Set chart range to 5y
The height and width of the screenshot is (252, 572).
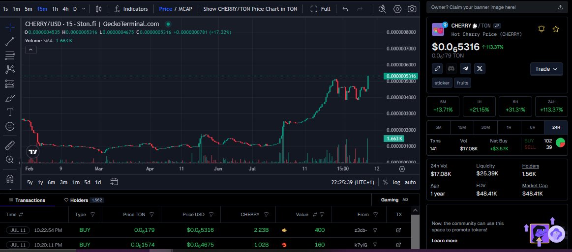coord(30,182)
